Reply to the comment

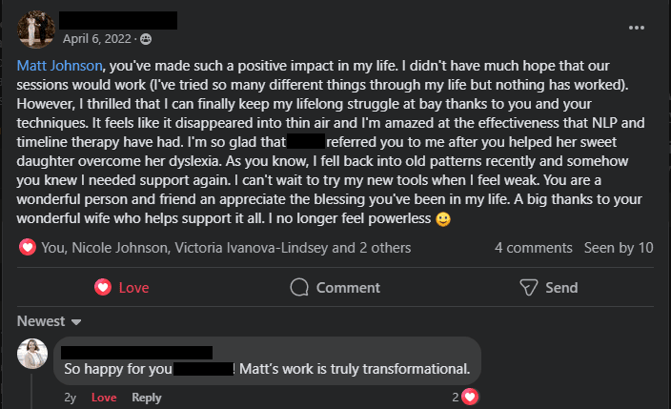click(146, 398)
